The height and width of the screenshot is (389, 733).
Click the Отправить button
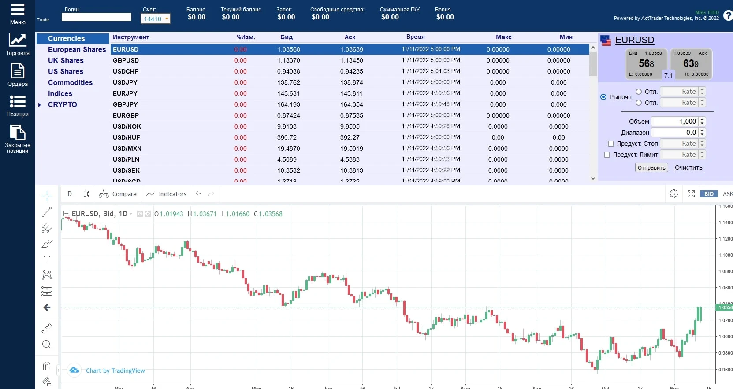tap(651, 167)
